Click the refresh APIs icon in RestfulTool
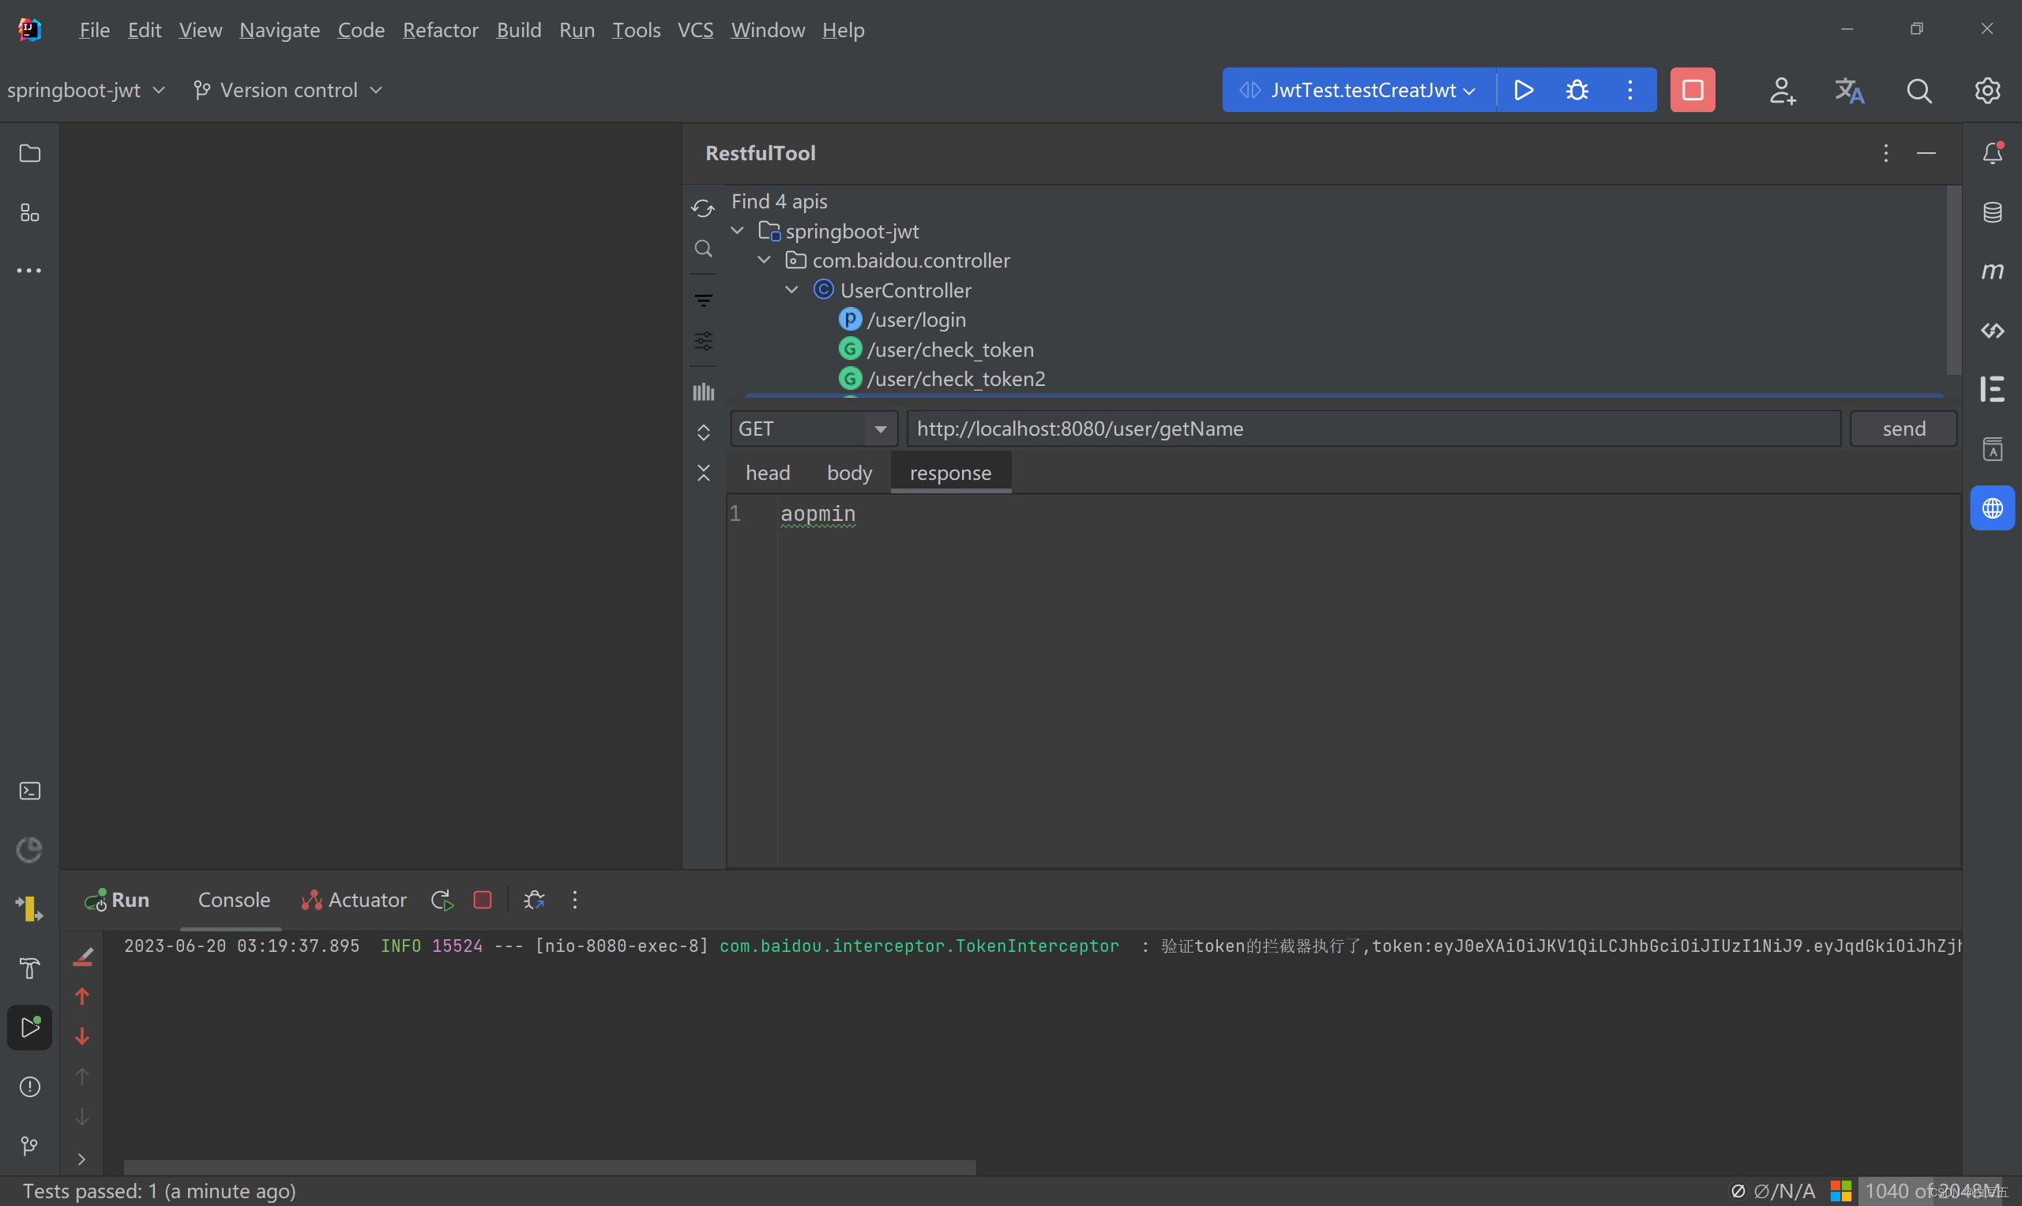Image resolution: width=2022 pixels, height=1206 pixels. click(x=703, y=208)
